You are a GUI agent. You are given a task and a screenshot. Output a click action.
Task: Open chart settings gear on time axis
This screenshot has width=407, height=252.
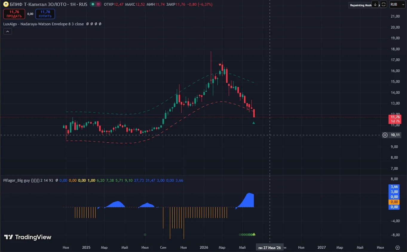point(397,248)
